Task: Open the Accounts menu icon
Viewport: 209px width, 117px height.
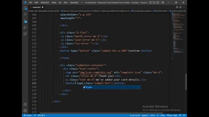Action: (x=25, y=104)
